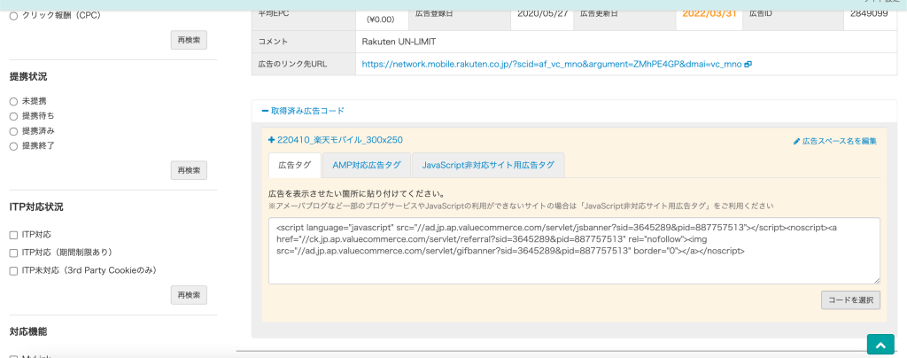Collapse the 取得済み広告コード section

tap(303, 111)
